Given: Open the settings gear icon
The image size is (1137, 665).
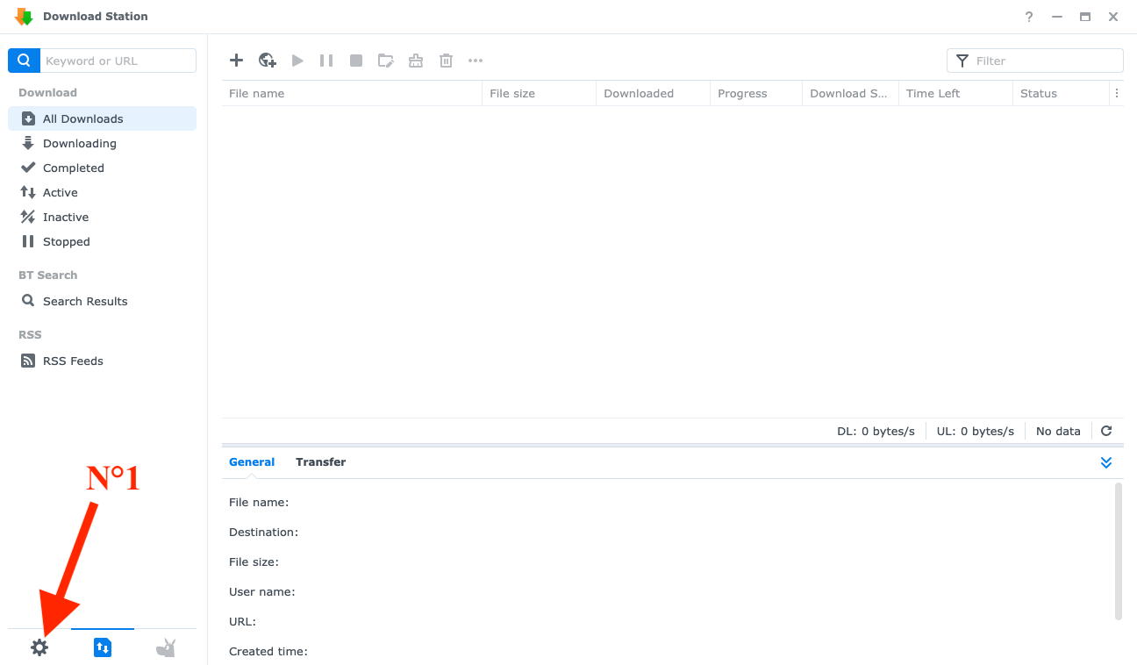Looking at the screenshot, I should [39, 647].
